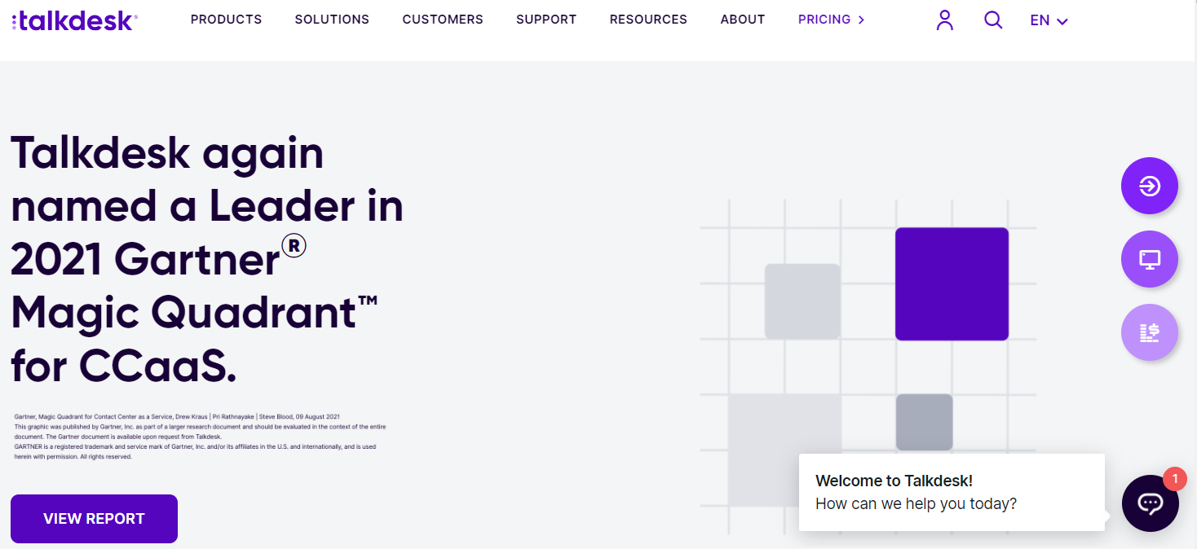Click "How can we help you today?" text
The image size is (1197, 549).
[917, 503]
